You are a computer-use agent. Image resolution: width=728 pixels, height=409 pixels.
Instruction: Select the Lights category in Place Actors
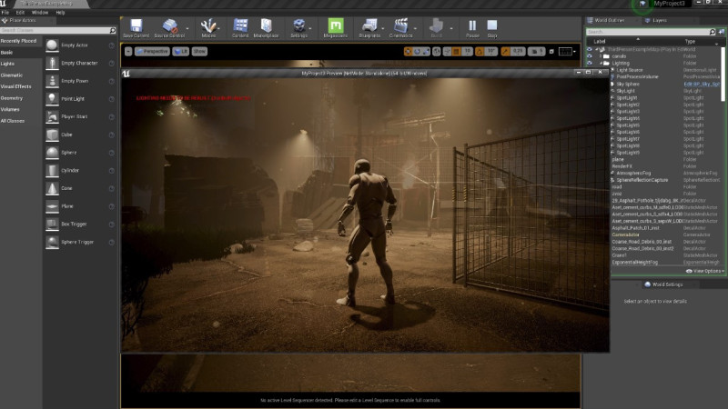coord(7,64)
